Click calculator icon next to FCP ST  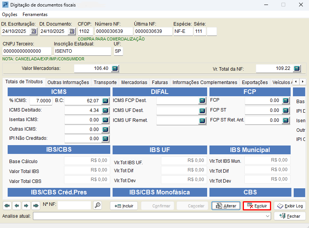coord(286,110)
